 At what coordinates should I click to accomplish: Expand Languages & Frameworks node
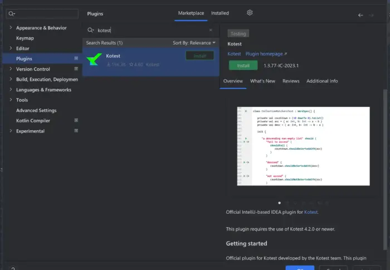(11, 90)
